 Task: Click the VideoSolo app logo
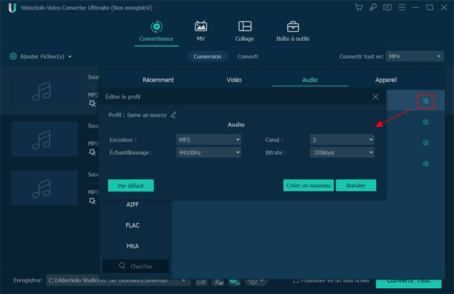tap(12, 8)
